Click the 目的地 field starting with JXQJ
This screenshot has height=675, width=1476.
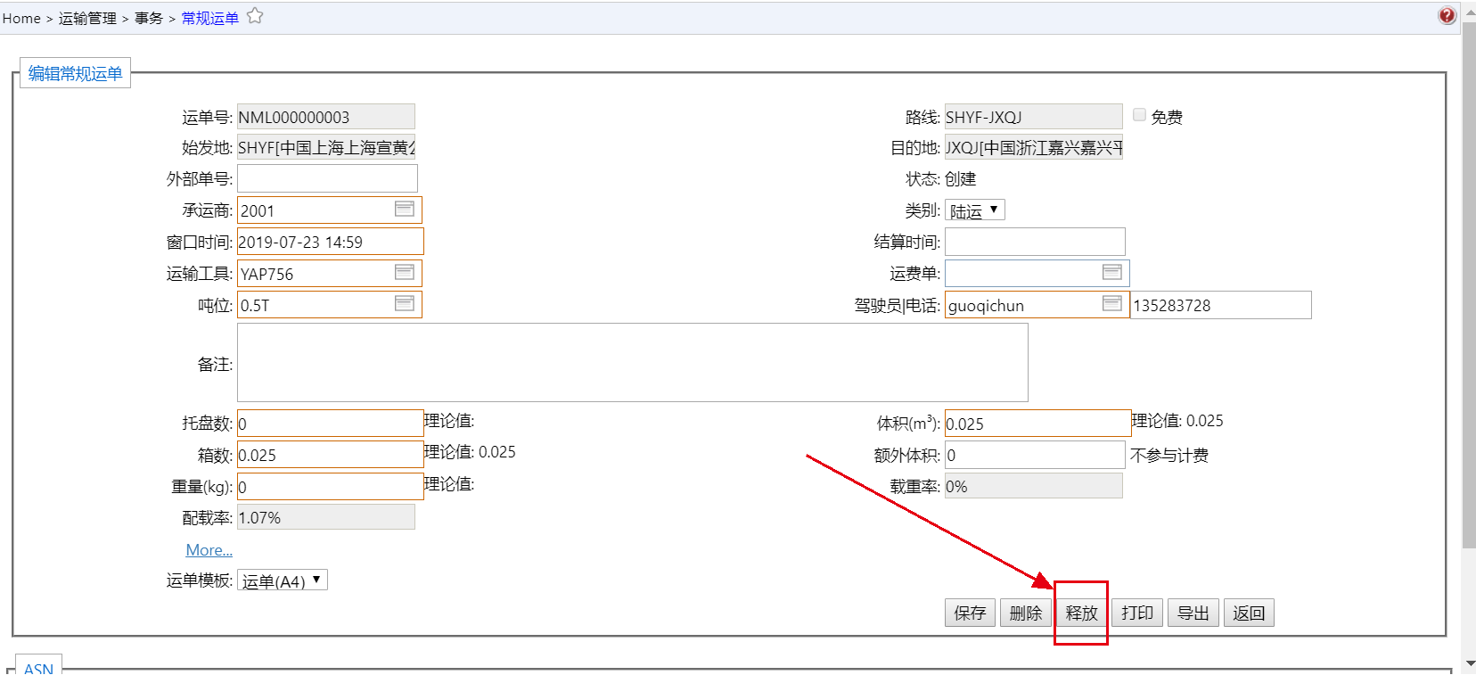coord(1034,147)
